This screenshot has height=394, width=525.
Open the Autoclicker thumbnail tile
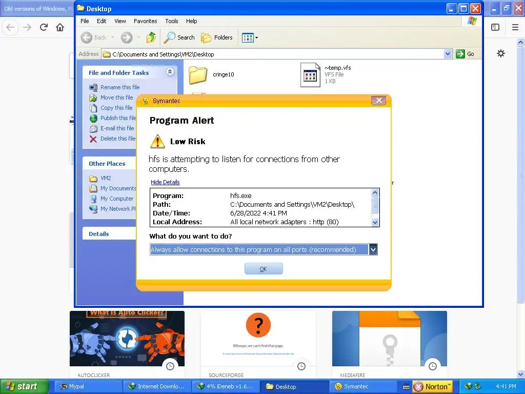tap(127, 344)
